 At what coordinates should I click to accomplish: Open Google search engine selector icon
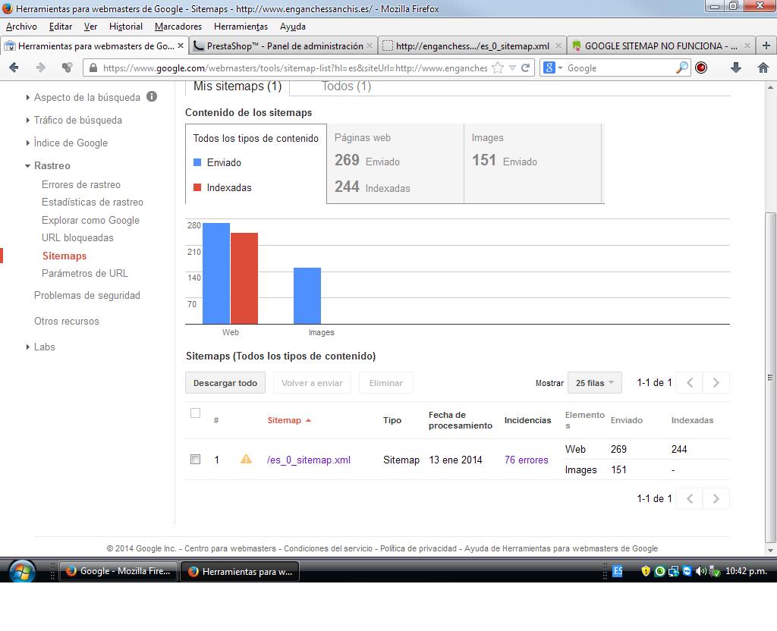point(549,67)
